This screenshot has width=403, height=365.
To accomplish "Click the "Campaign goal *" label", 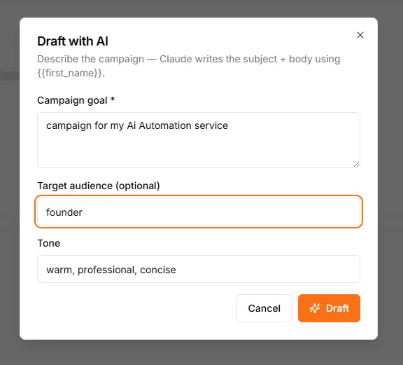I will coord(76,100).
